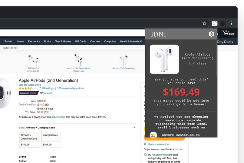Viewport: 244px width, 163px height.
Task: Open the Health & Household category
Action: [x=131, y=42]
